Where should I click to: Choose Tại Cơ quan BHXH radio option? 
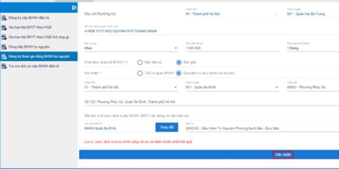(x=140, y=73)
